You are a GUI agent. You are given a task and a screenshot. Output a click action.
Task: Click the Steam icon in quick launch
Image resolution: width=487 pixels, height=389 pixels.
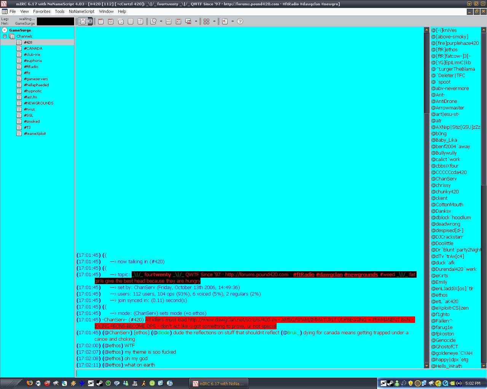(99, 383)
